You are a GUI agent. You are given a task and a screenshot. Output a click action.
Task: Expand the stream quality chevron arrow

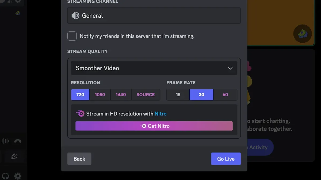(x=230, y=68)
